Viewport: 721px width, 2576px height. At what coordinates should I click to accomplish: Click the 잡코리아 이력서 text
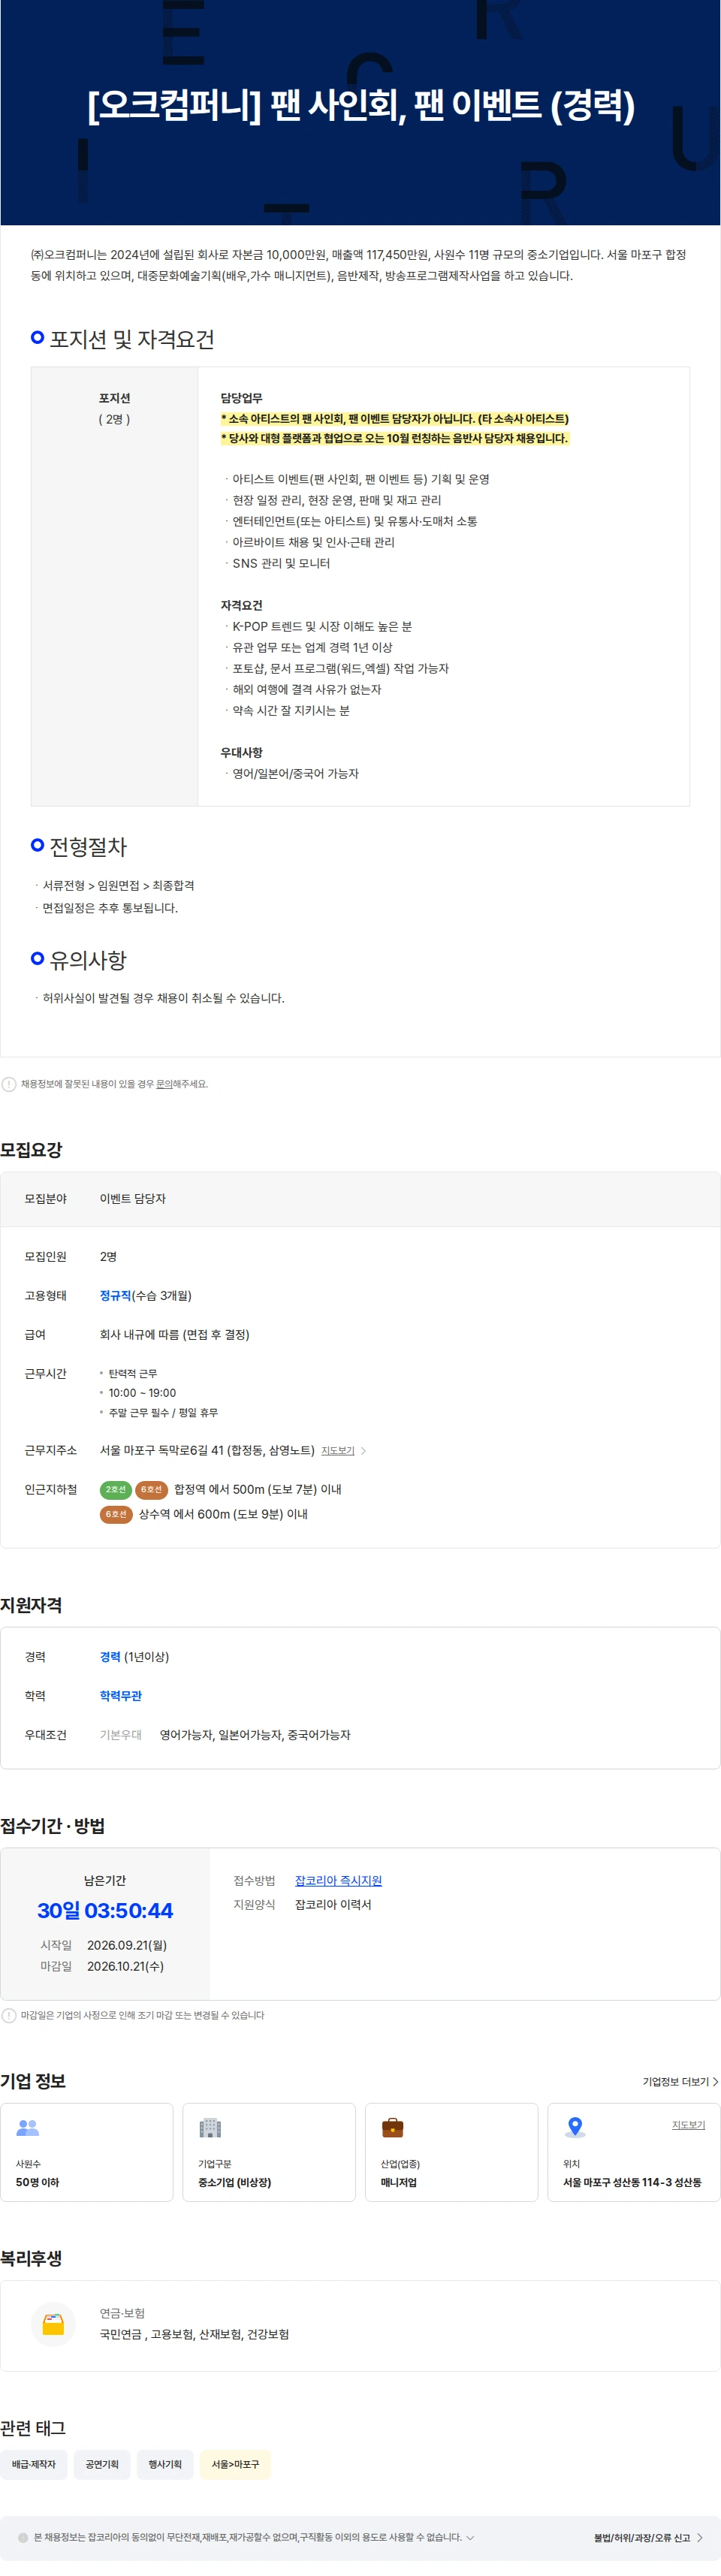pyautogui.click(x=333, y=1905)
